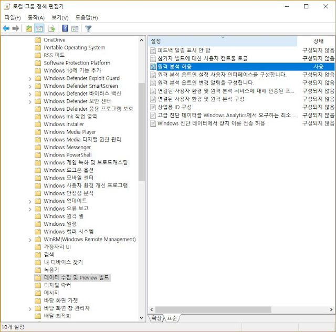Expand the Windows 오류 보고 node

30,209
